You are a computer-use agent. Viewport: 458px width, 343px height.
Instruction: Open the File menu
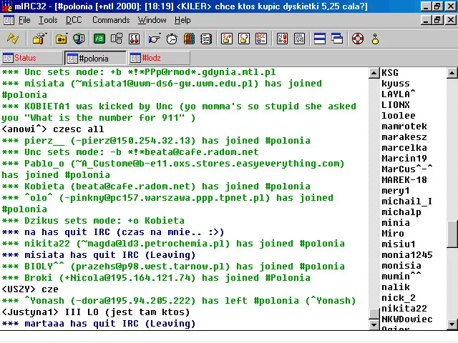[24, 20]
